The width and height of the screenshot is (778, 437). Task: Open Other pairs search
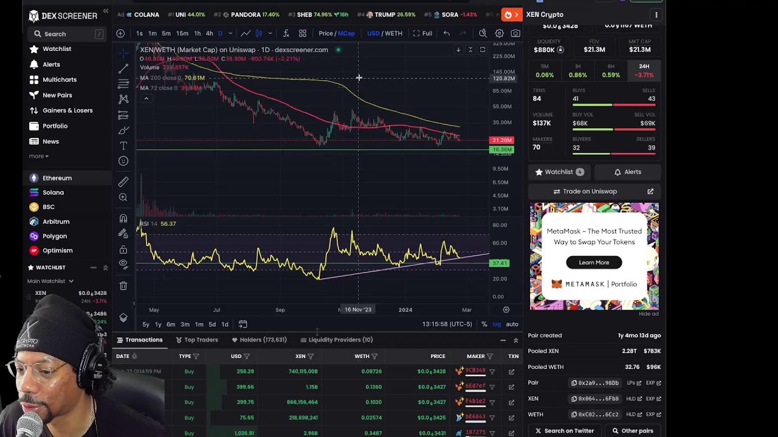(x=632, y=431)
